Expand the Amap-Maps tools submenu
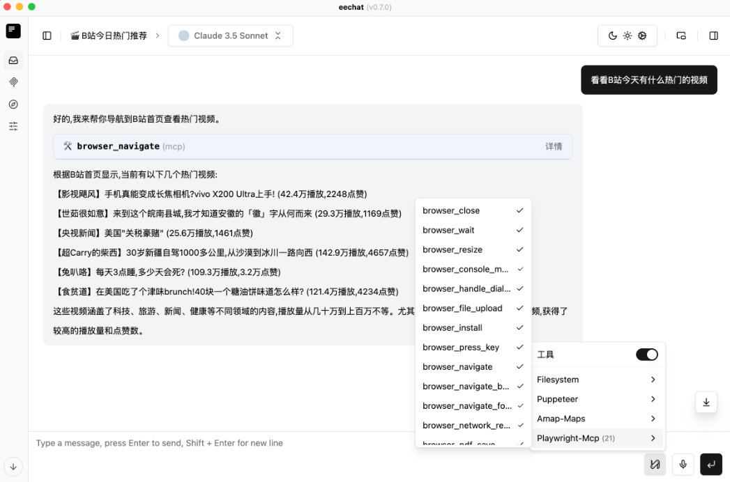730x482 pixels. 598,419
